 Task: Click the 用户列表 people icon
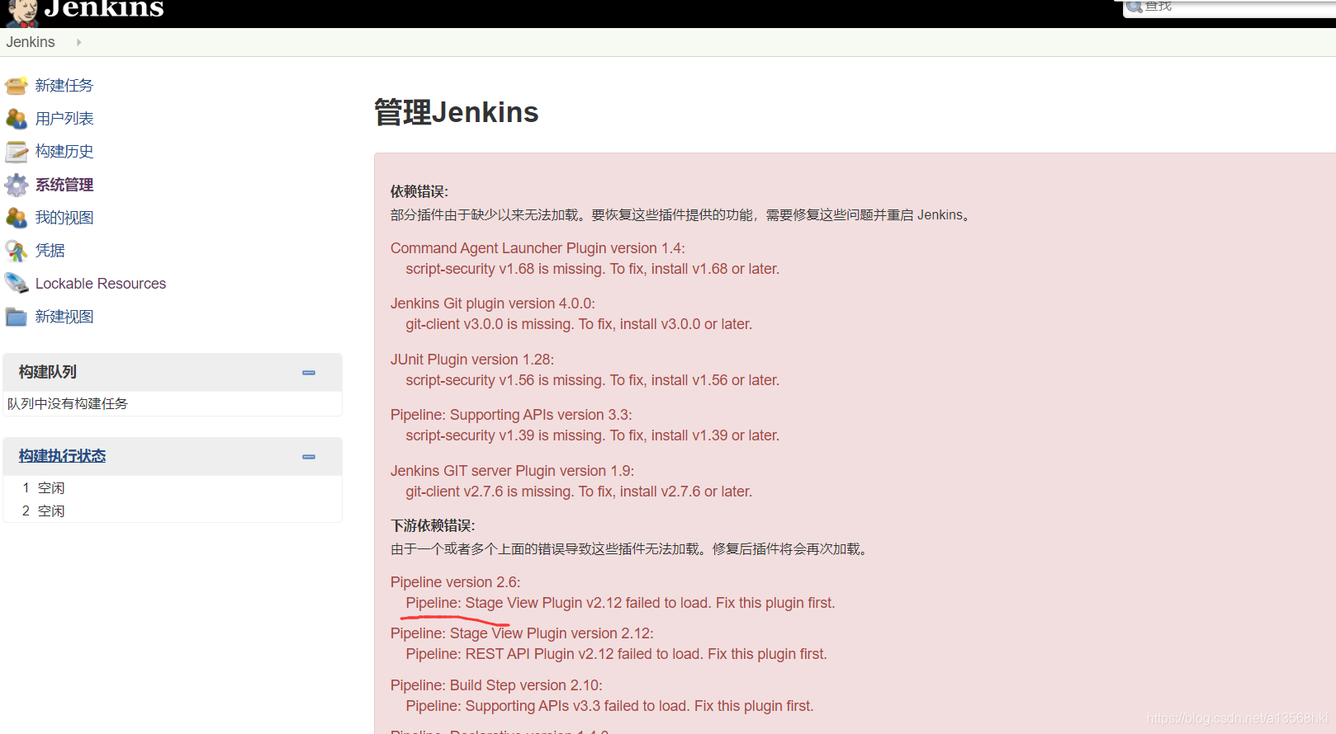(17, 119)
